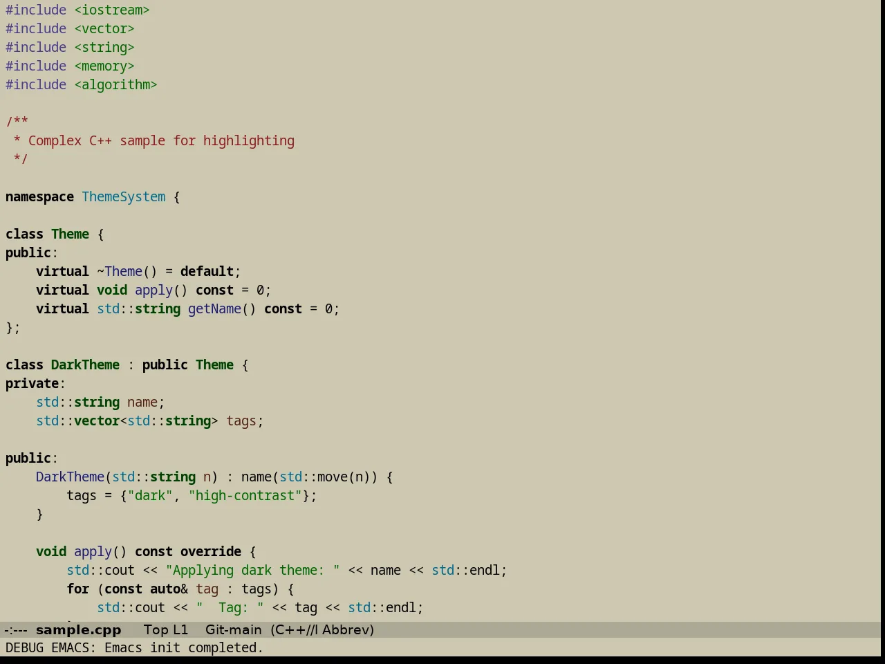
Task: Click the comment 'Complex C++ sample for highlighting'
Action: pyautogui.click(x=161, y=141)
